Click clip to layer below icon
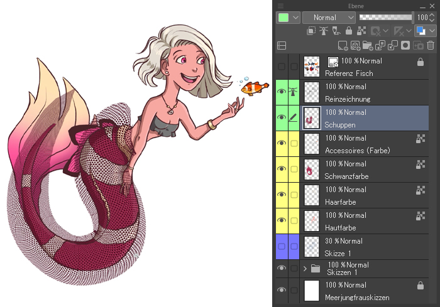The width and height of the screenshot is (440, 307). click(x=311, y=31)
